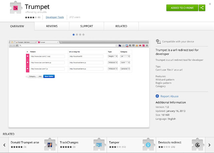
Task: Click the 'RegEx pattern' feature text
Action: [x=164, y=83]
